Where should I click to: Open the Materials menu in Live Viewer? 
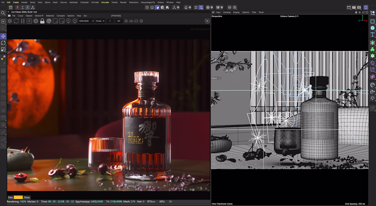pos(50,16)
